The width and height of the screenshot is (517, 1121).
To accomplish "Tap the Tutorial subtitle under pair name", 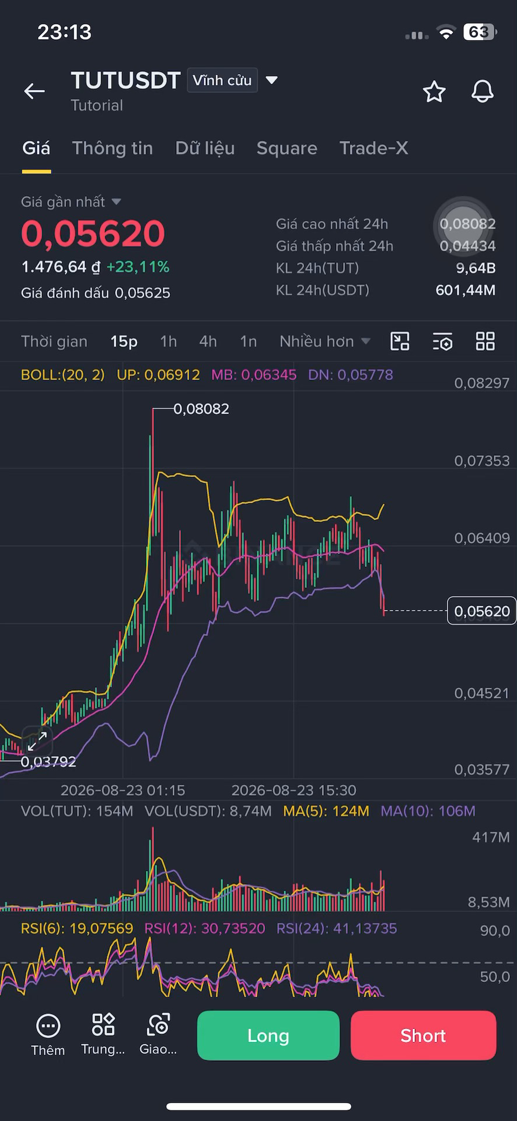I will 97,106.
